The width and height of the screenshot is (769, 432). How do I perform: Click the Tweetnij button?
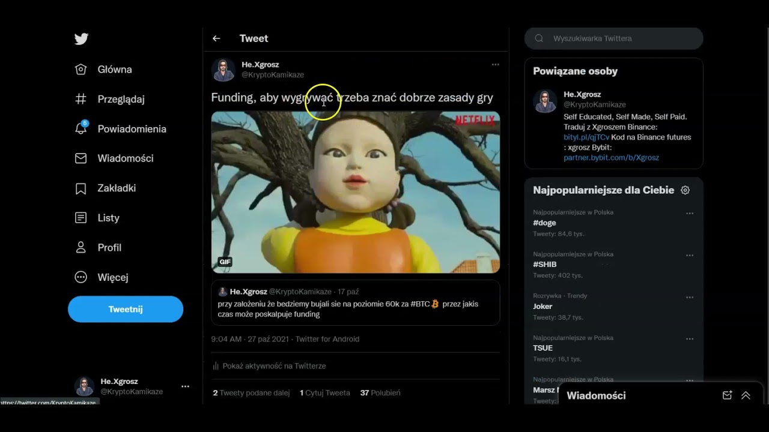click(x=126, y=309)
